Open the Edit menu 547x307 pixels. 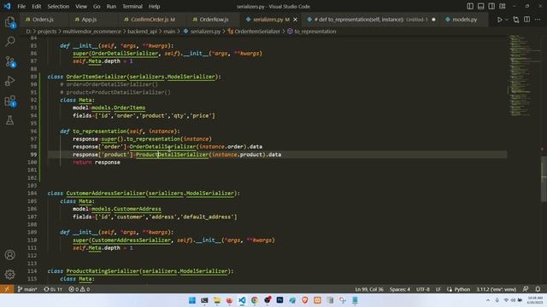36,6
